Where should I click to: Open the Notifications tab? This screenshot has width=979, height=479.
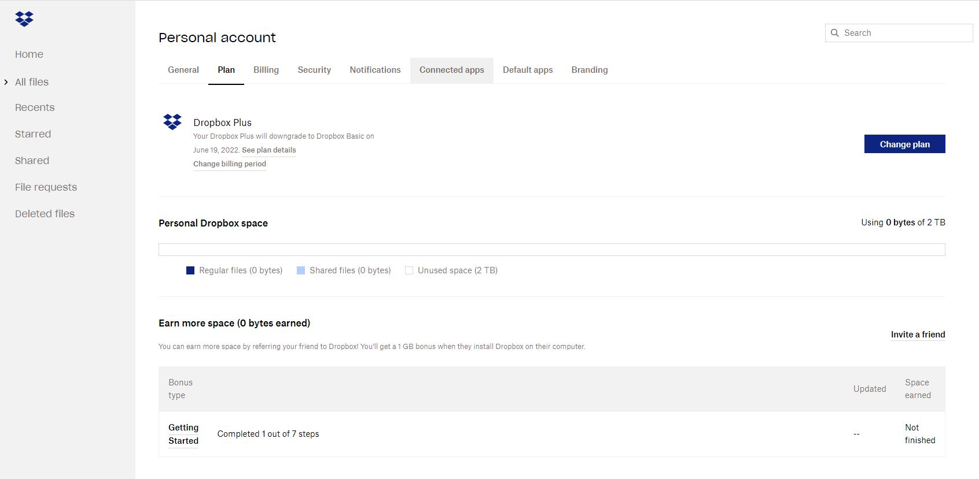375,70
